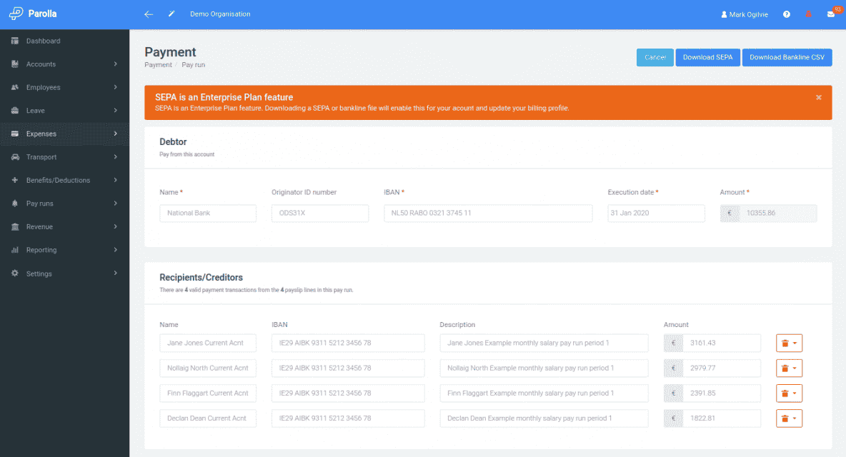
Task: Open the help question-mark icon
Action: point(787,14)
